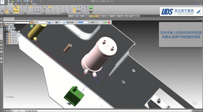Click the right blue arrow for next path
The image size is (203, 112).
click(64, 23)
